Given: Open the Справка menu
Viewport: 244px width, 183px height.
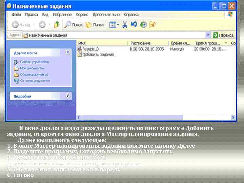Looking at the screenshot, I should pos(131,15).
